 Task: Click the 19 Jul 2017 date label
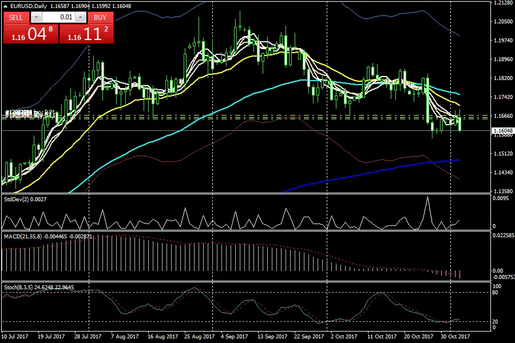tap(51, 337)
